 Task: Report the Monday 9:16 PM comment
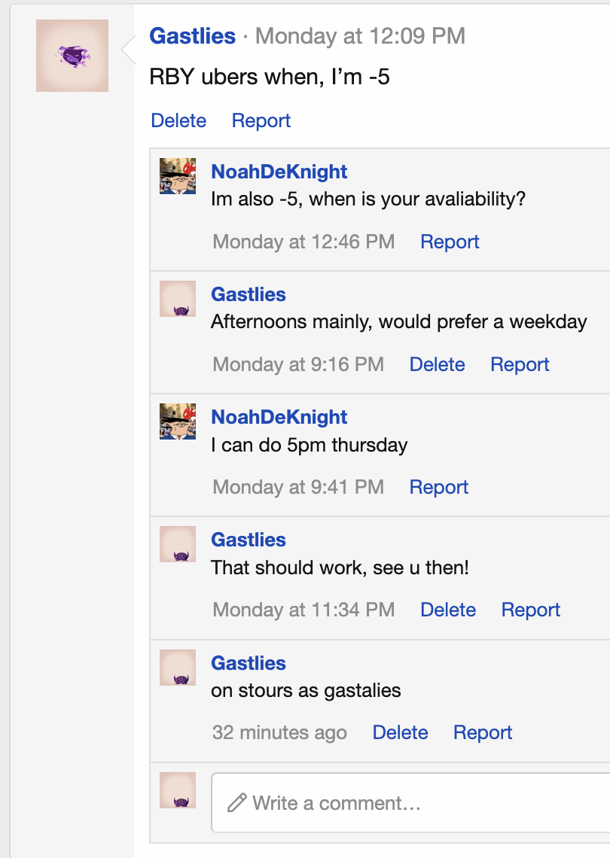pos(520,364)
